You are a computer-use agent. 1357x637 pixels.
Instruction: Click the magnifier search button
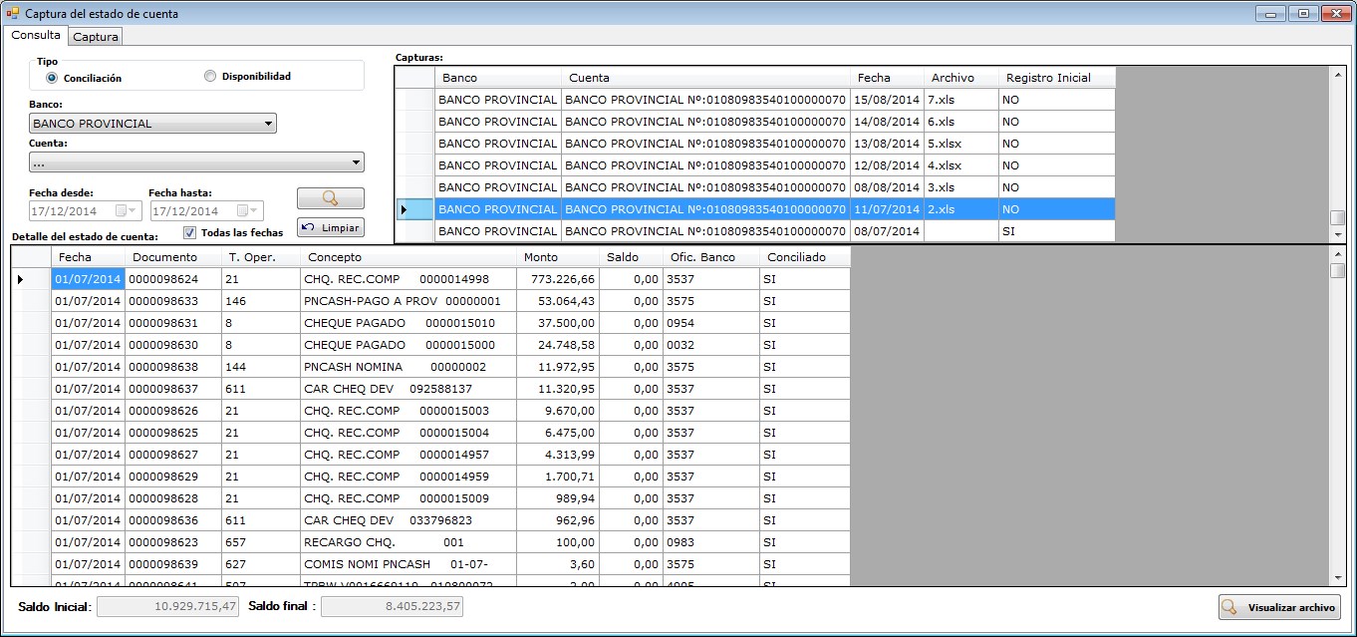pyautogui.click(x=330, y=198)
